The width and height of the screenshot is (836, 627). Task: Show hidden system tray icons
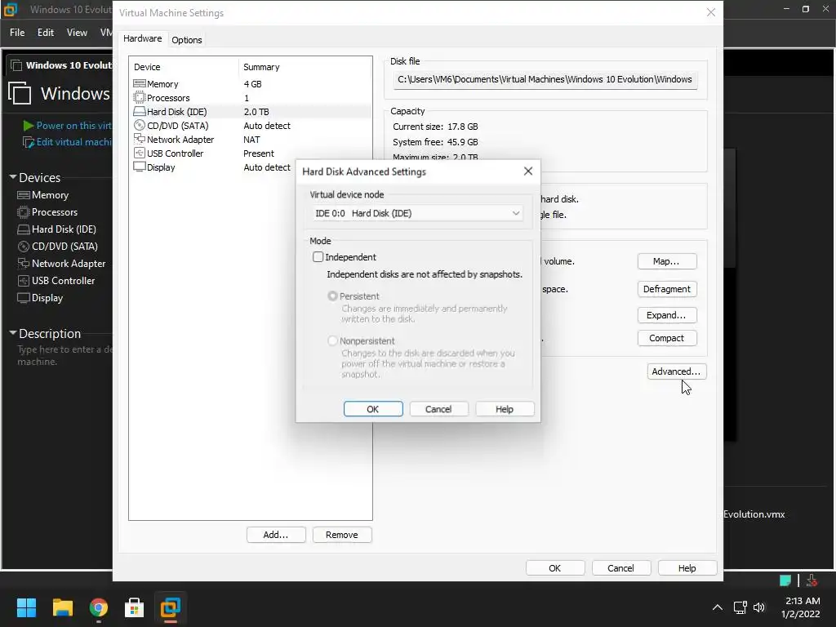click(718, 607)
